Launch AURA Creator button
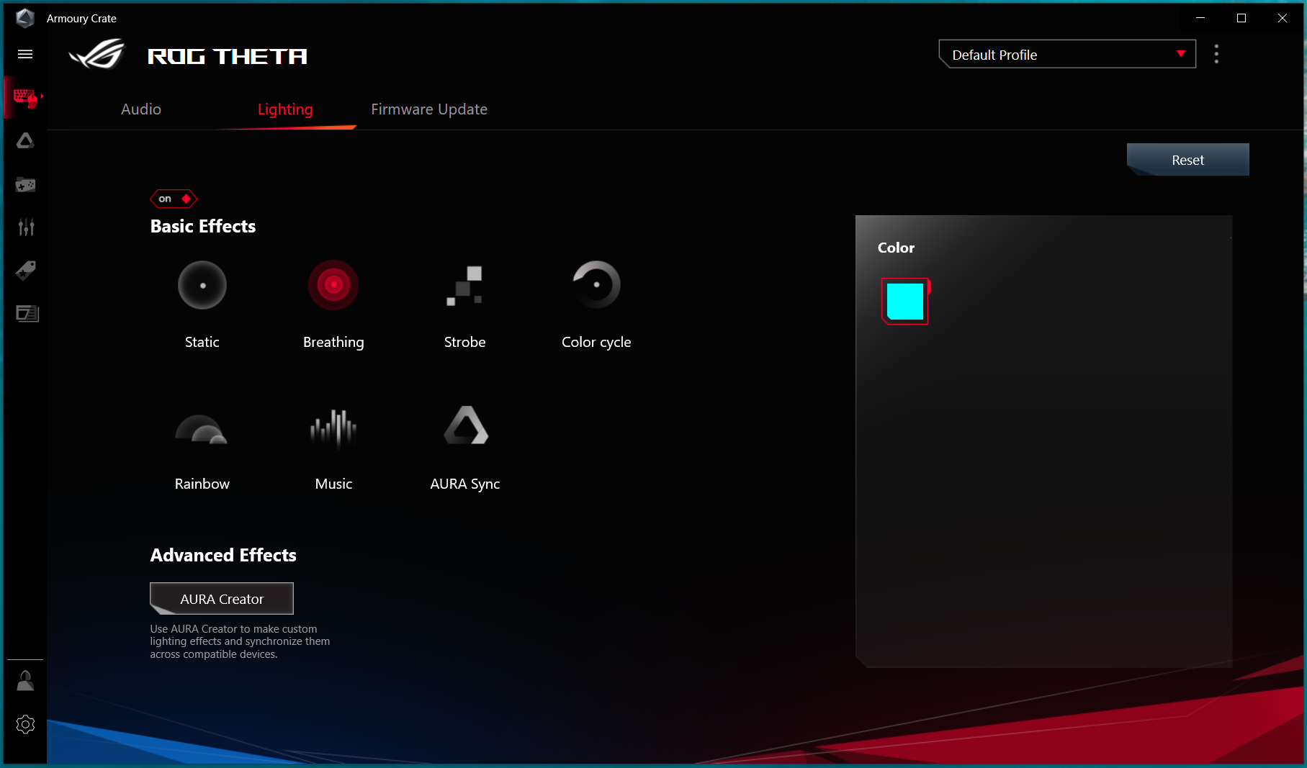This screenshot has height=768, width=1307. [x=222, y=599]
